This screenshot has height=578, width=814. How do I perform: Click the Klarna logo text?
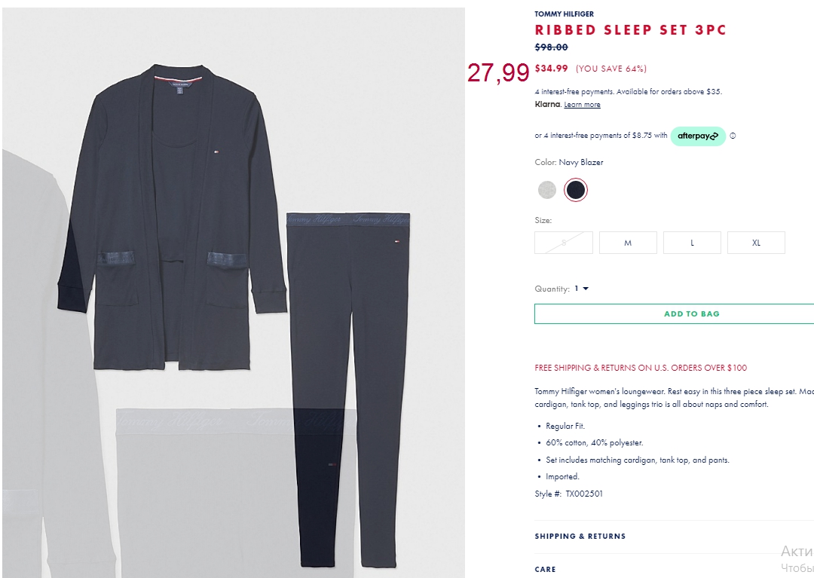pos(548,104)
